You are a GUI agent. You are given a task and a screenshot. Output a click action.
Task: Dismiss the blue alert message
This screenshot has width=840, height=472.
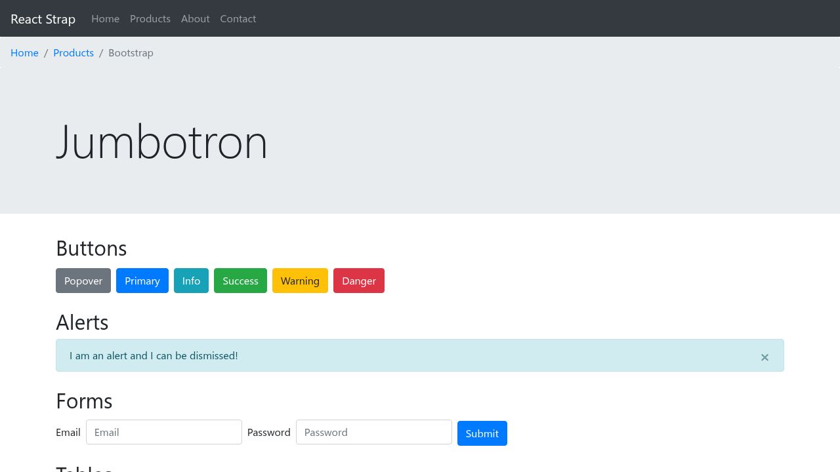[x=765, y=357]
